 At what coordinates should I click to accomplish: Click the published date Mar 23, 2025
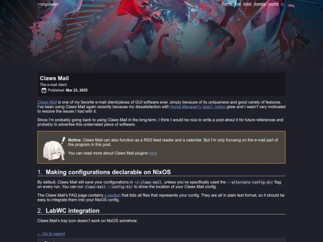[x=77, y=90]
